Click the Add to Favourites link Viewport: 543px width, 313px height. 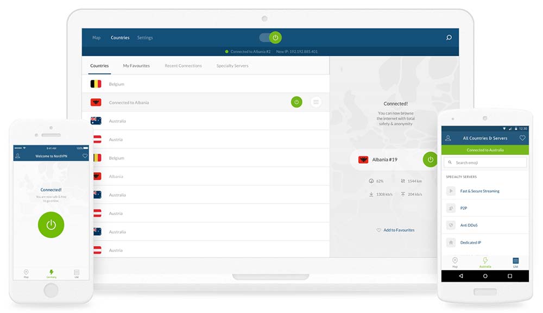pos(399,230)
